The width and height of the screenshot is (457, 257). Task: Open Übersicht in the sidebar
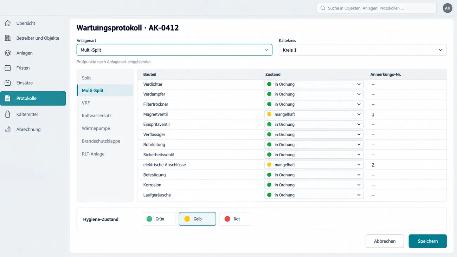(x=33, y=23)
